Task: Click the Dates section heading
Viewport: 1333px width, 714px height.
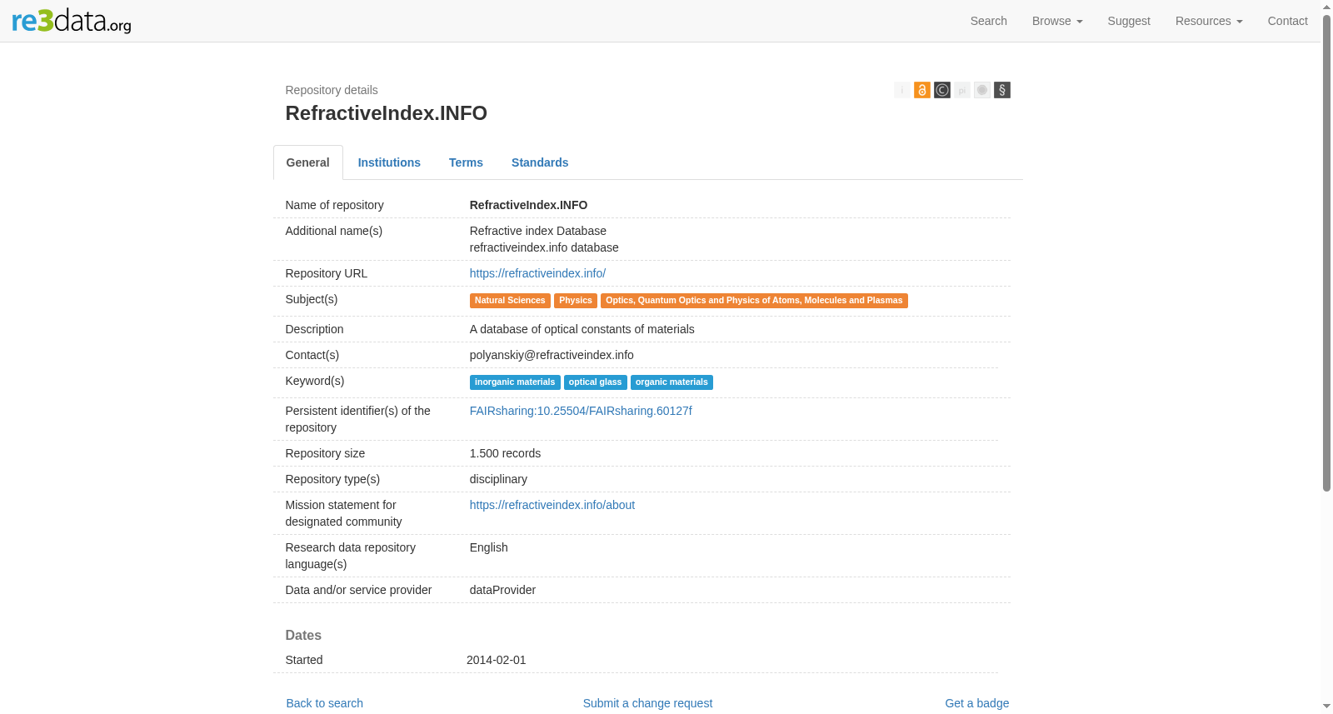Action: [303, 635]
